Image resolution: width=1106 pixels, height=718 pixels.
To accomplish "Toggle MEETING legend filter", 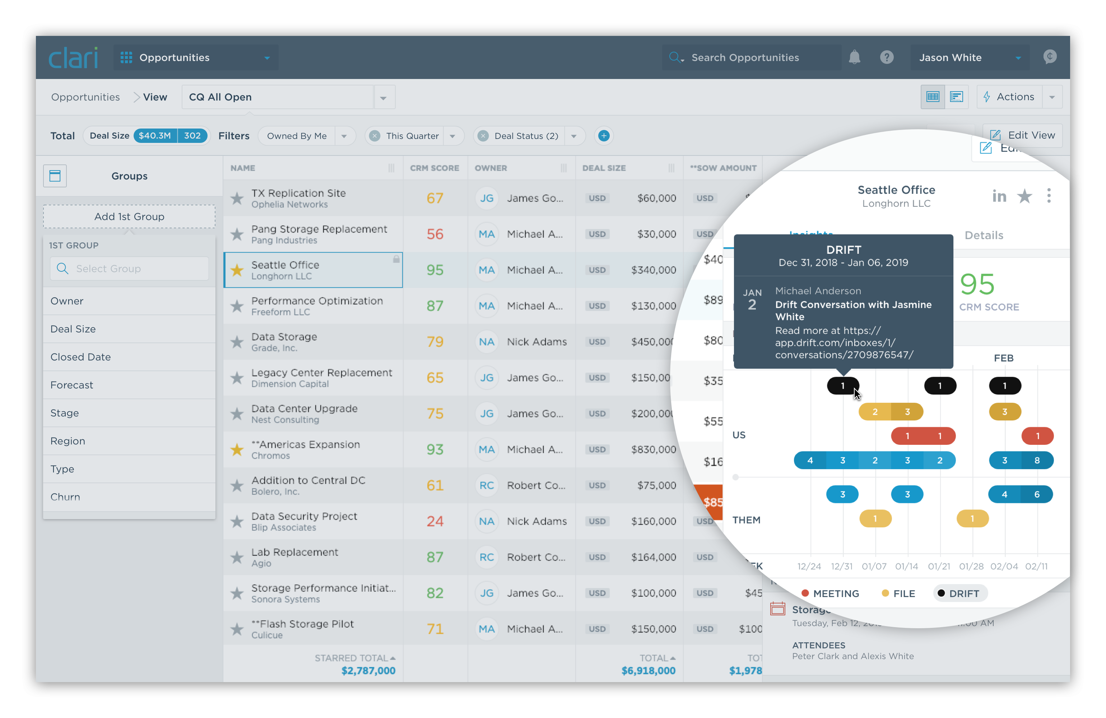I will pos(830,593).
